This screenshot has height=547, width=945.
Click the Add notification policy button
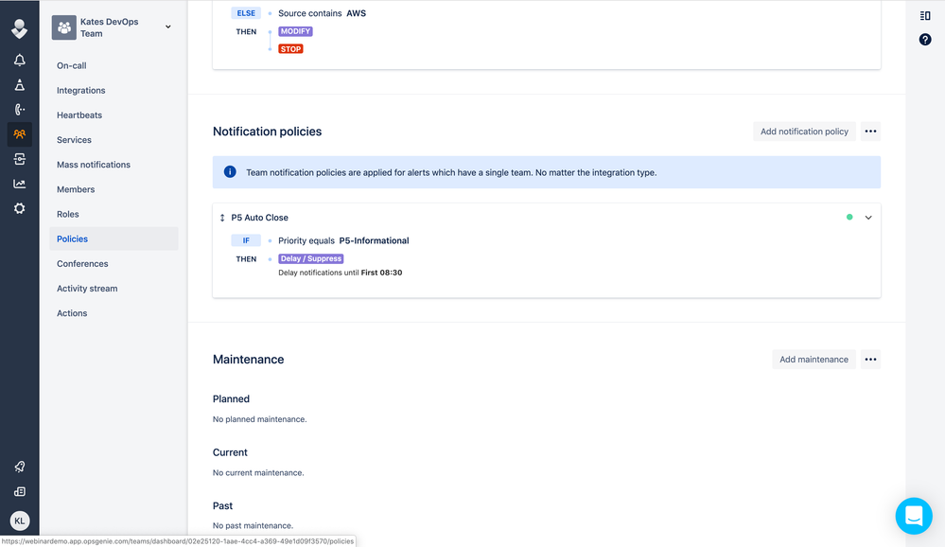coord(804,131)
